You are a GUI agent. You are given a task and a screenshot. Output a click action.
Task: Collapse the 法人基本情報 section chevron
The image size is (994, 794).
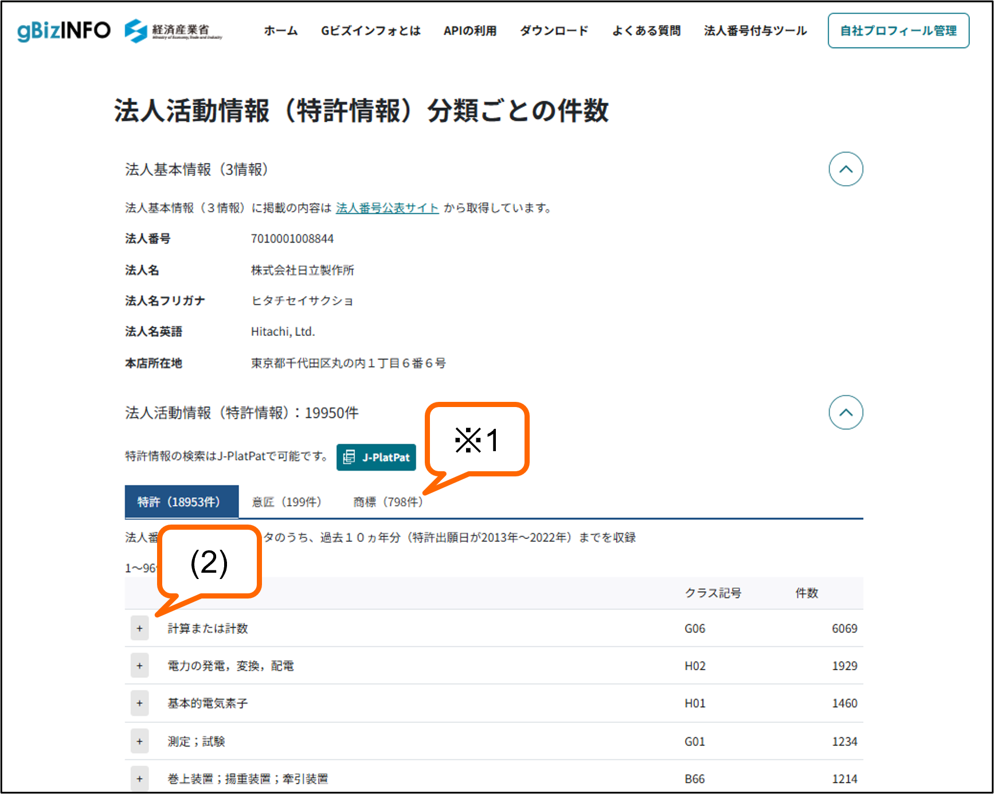[x=847, y=169]
